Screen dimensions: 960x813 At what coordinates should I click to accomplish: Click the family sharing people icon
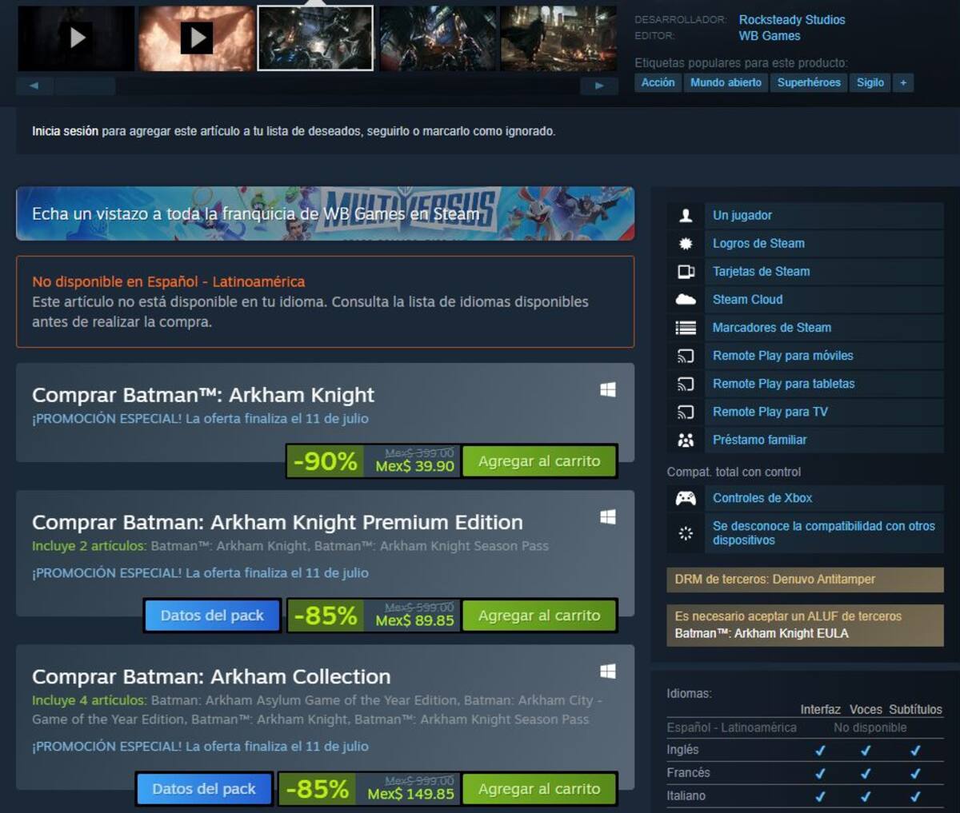point(686,440)
